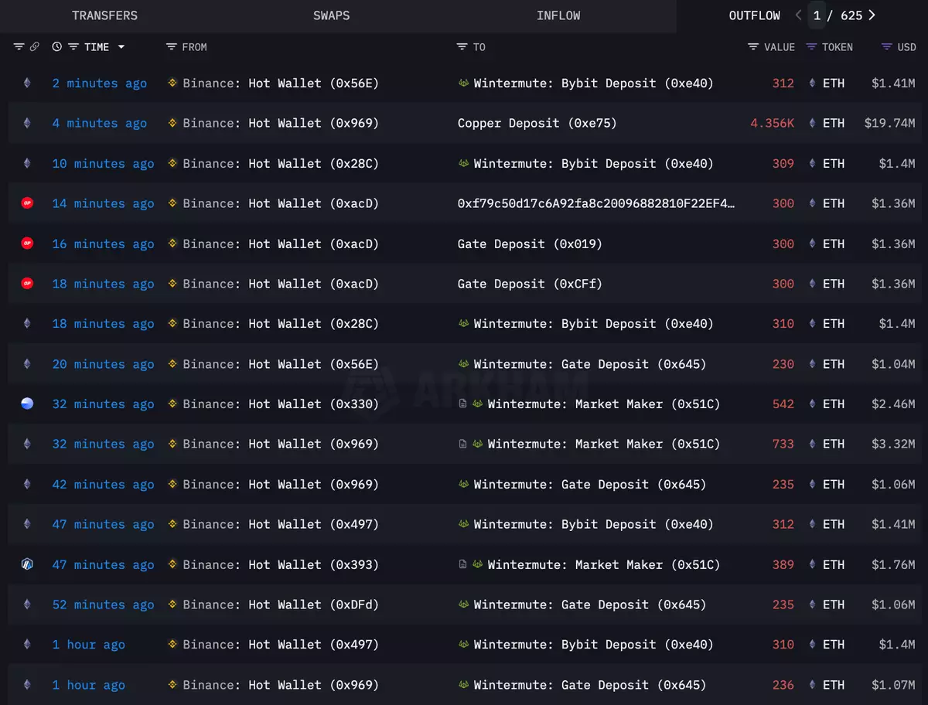This screenshot has width=928, height=705.
Task: Open the 10 minutes ago transaction link
Action: (x=104, y=164)
